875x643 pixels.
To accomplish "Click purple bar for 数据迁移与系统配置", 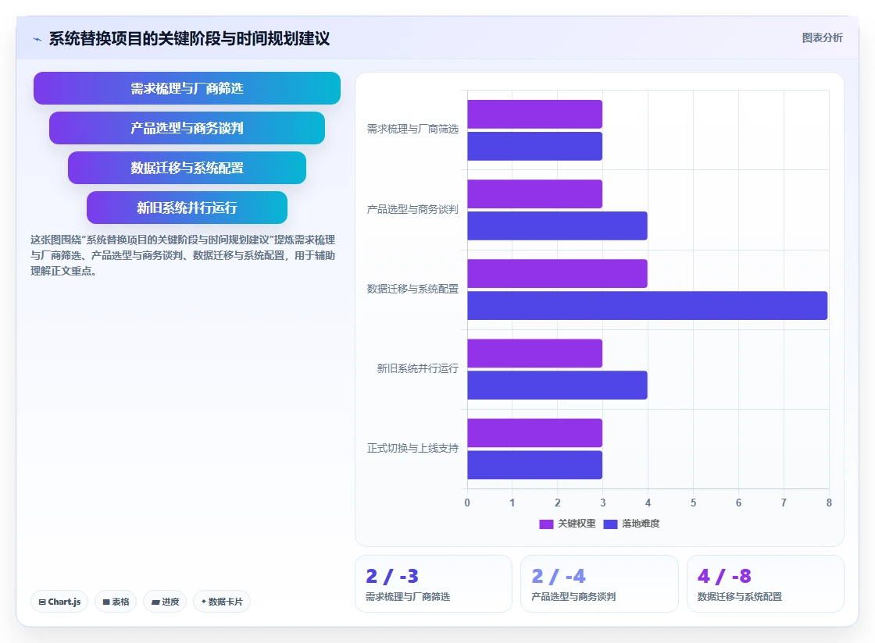I will pos(558,274).
